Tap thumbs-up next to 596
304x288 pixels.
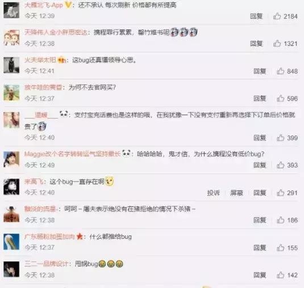pyautogui.click(x=281, y=99)
